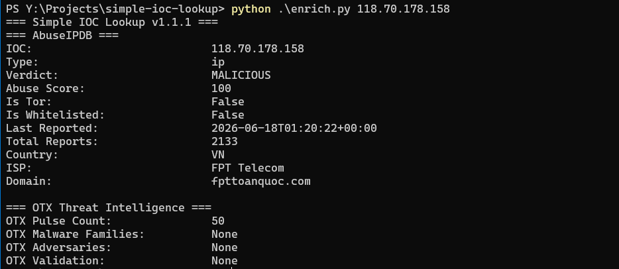Click the enrich.py script argument

coord(314,9)
